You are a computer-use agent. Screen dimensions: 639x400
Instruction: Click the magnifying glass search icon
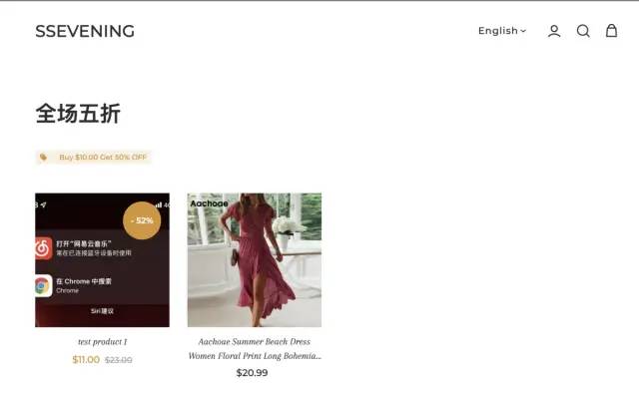pyautogui.click(x=583, y=31)
